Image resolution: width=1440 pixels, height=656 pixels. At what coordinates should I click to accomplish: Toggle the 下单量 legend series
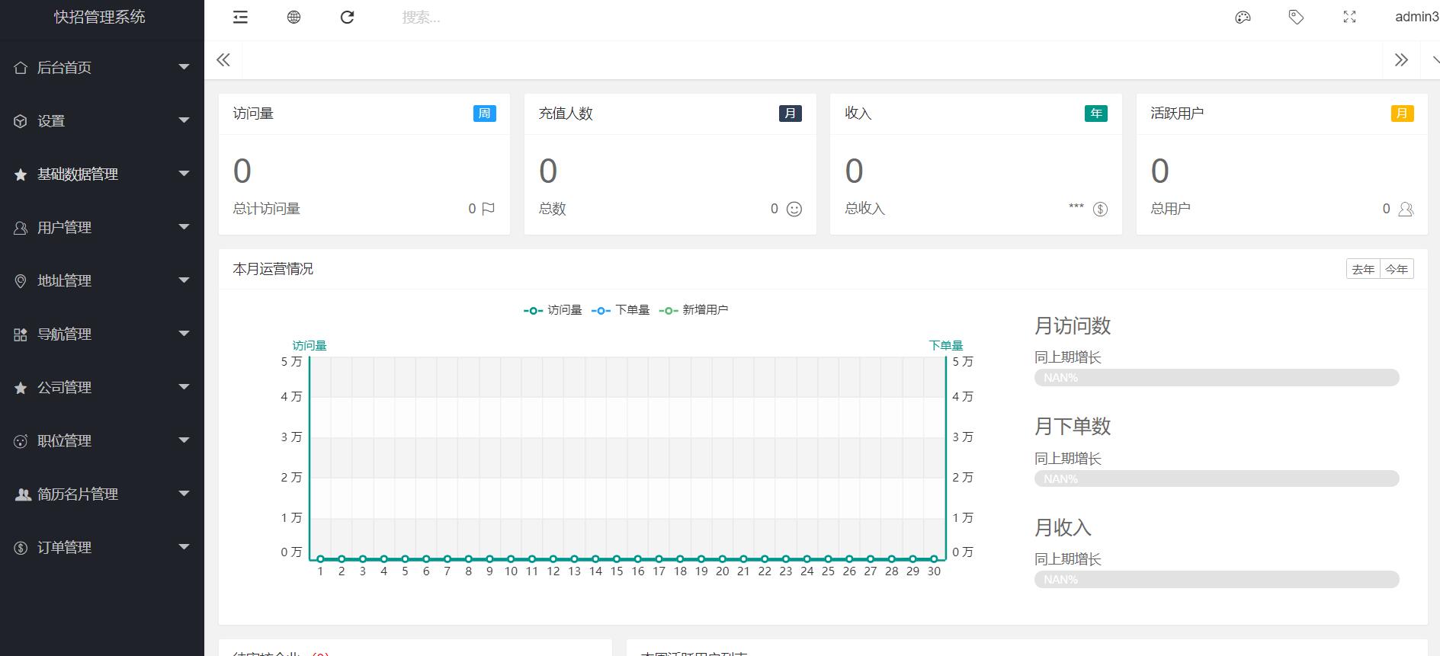[621, 310]
